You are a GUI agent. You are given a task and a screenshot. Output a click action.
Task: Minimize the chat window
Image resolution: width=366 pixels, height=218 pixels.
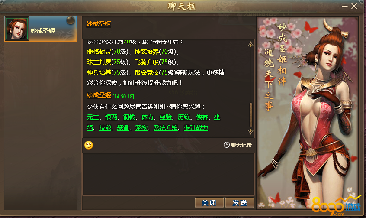345,6
